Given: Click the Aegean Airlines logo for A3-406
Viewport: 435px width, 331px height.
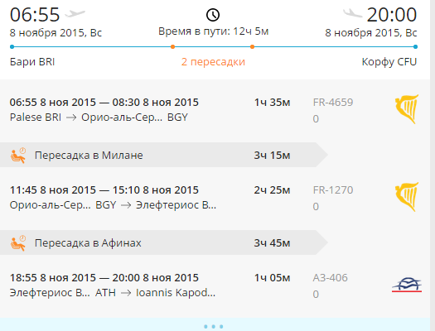Looking at the screenshot, I should pos(407,285).
